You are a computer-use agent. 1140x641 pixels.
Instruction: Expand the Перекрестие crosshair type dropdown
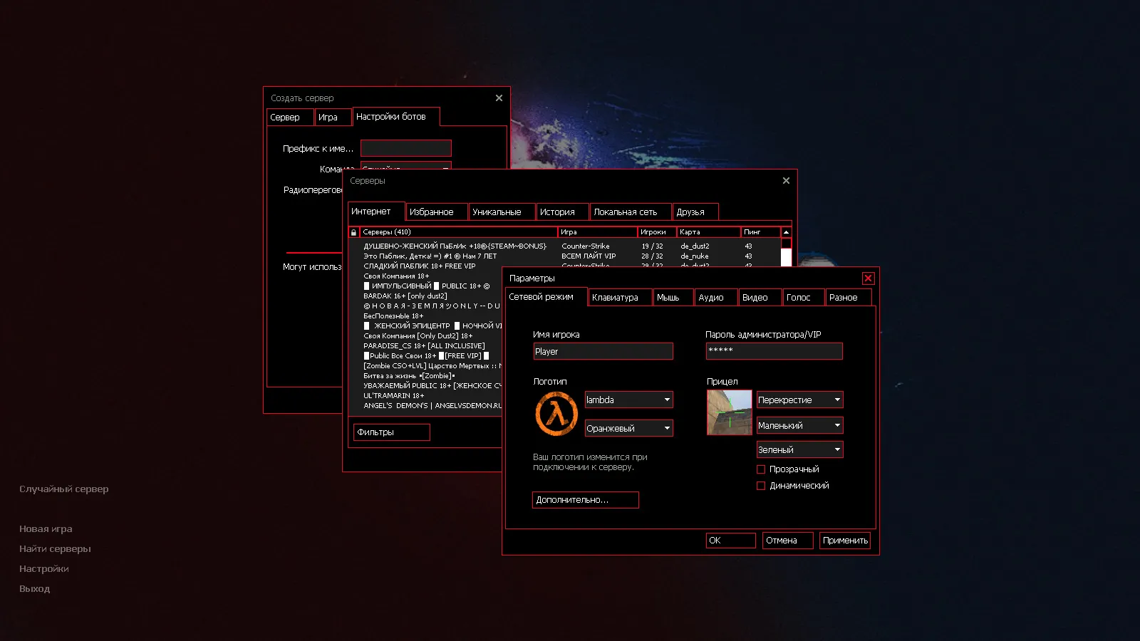click(799, 400)
